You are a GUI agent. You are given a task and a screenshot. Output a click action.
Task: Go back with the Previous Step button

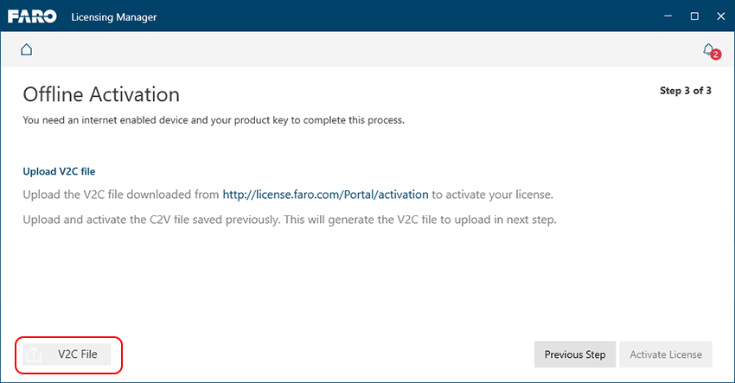(575, 354)
